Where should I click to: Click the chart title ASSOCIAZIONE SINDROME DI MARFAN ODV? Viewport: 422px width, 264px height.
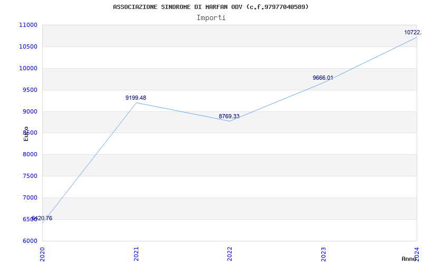coord(210,7)
